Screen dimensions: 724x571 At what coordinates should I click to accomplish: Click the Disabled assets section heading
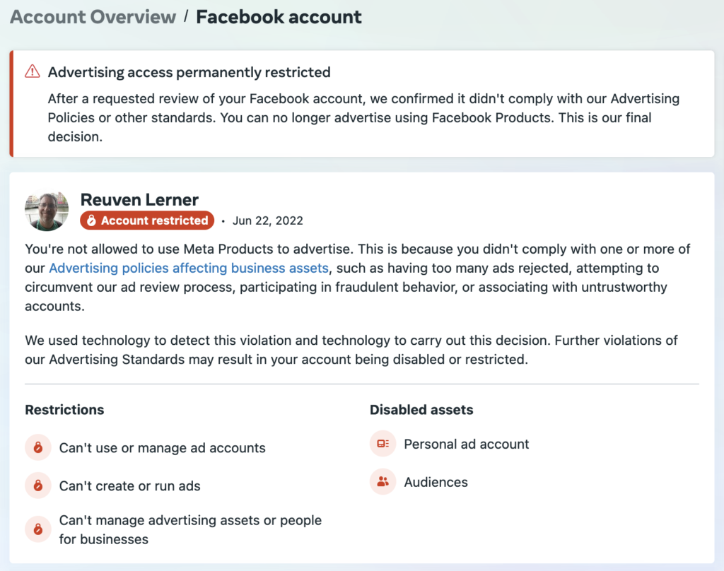point(421,410)
